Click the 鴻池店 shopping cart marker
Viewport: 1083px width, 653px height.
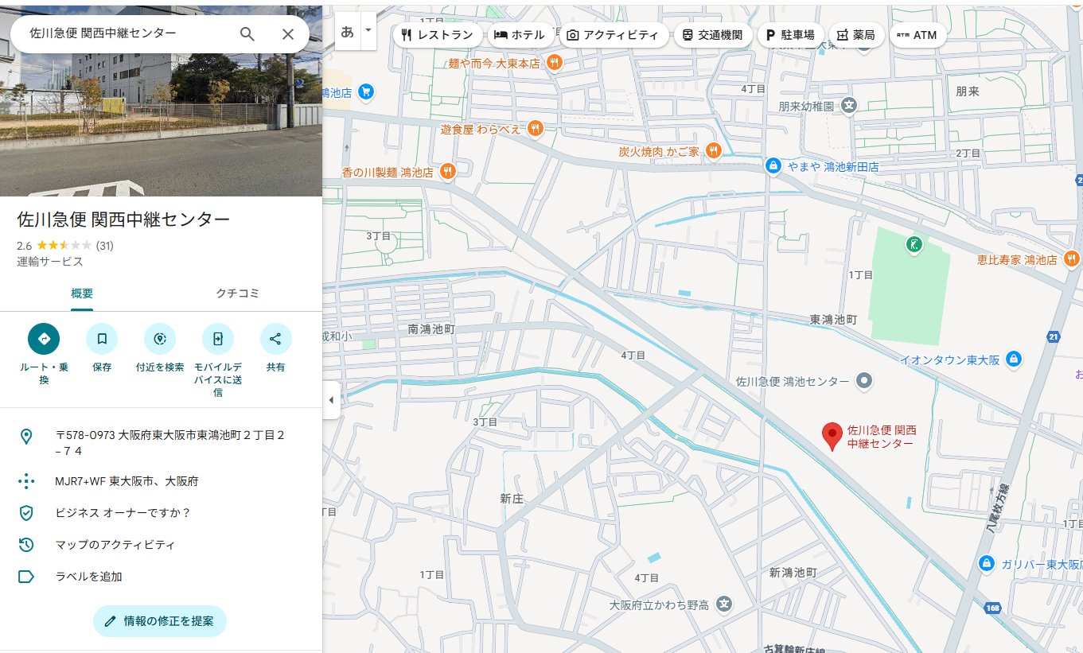[x=365, y=92]
